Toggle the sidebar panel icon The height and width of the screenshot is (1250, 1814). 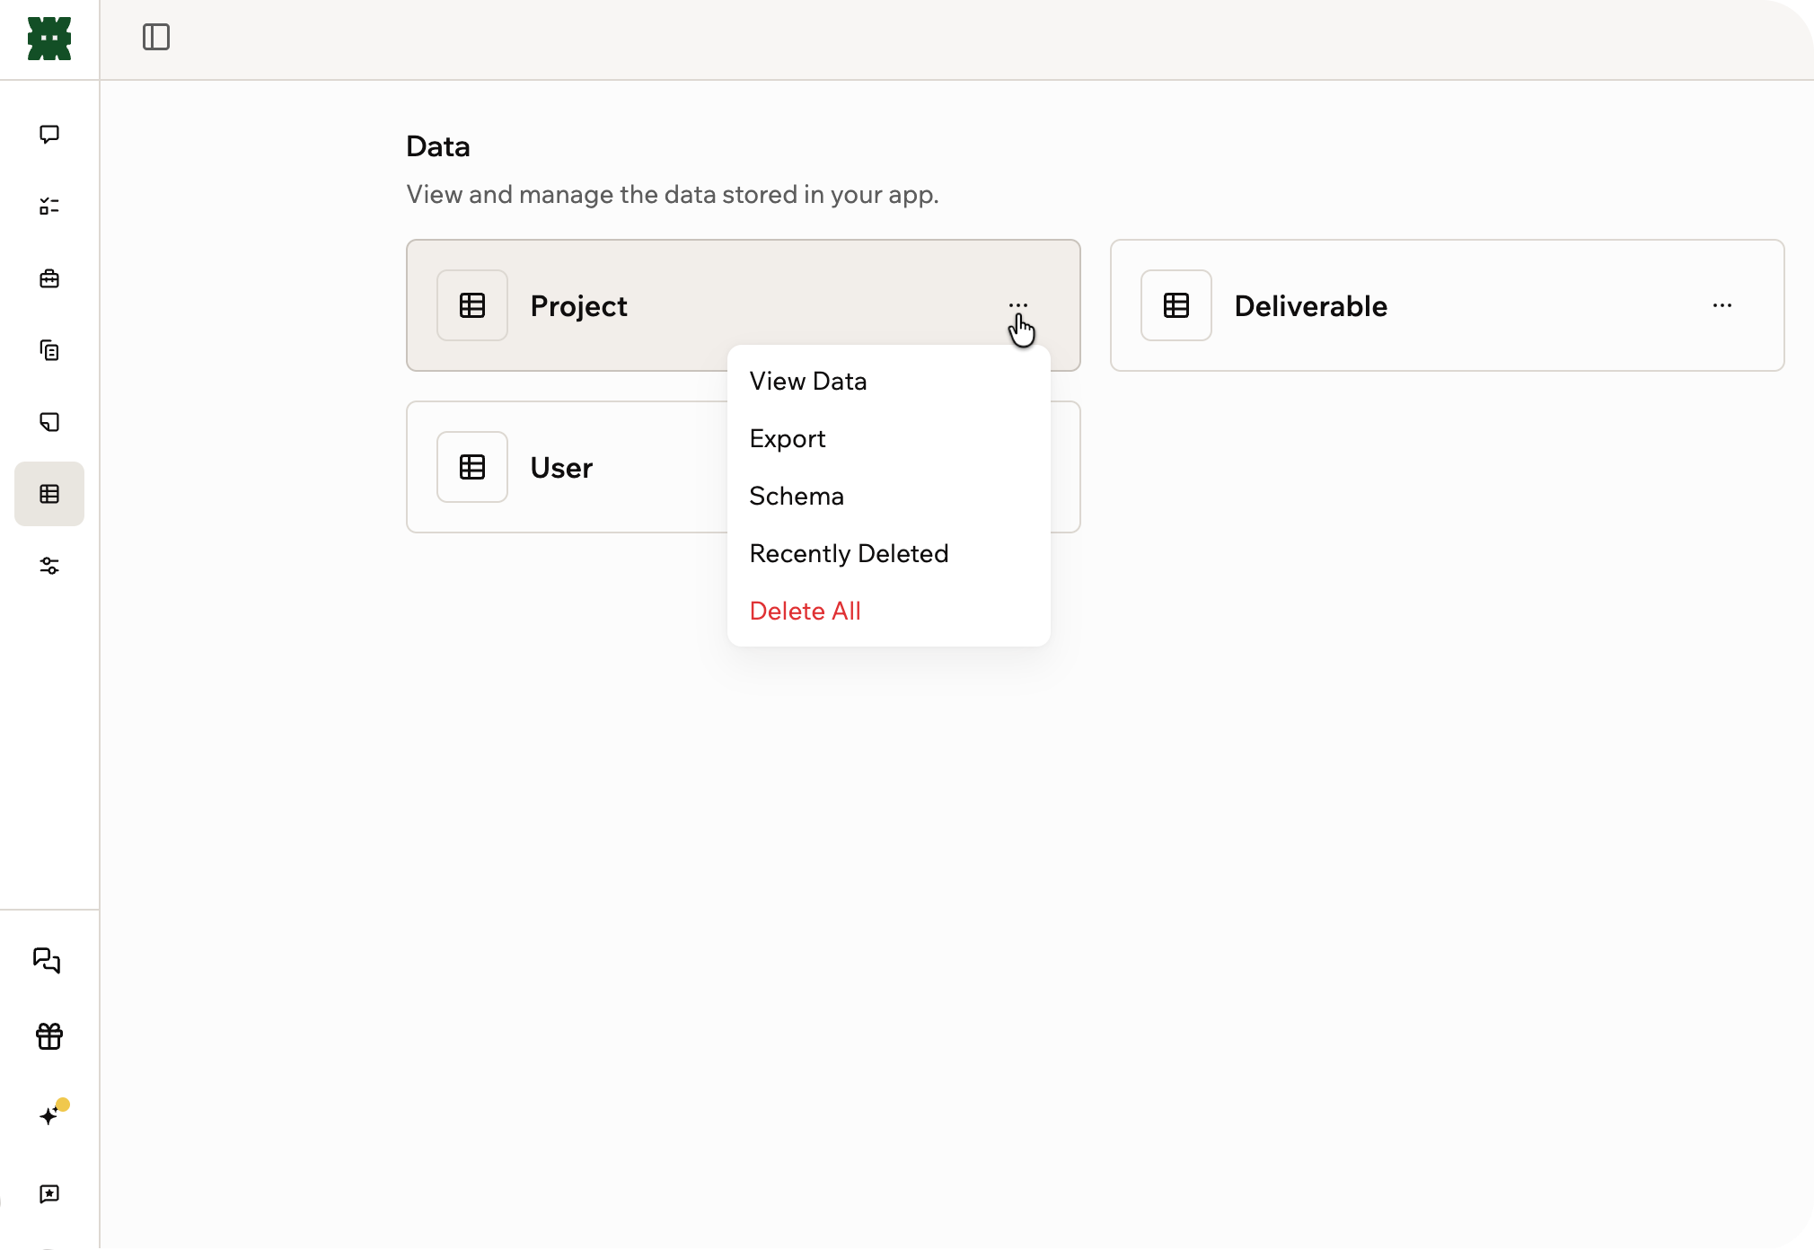click(156, 37)
